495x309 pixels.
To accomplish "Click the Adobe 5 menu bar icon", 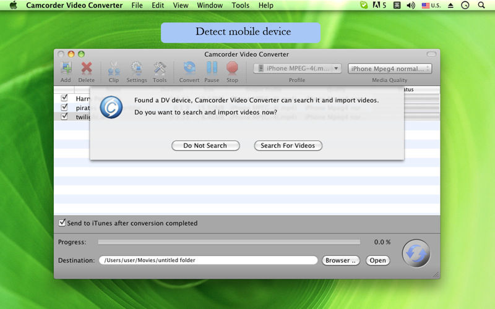I will click(x=379, y=6).
